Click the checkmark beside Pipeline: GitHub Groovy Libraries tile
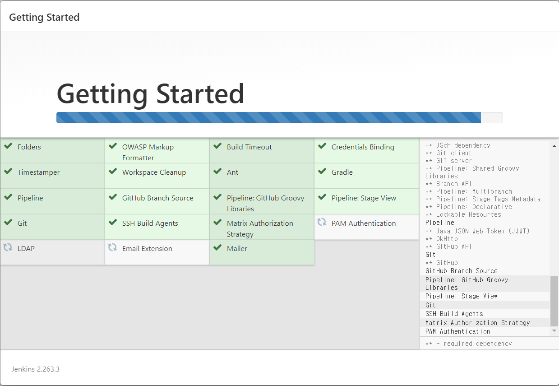This screenshot has height=386, width=559. pyautogui.click(x=217, y=197)
